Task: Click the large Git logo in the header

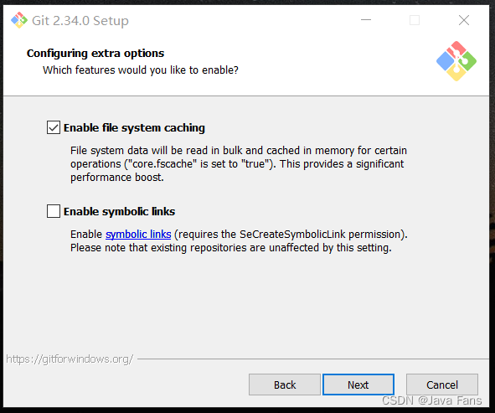Action: coord(456,61)
